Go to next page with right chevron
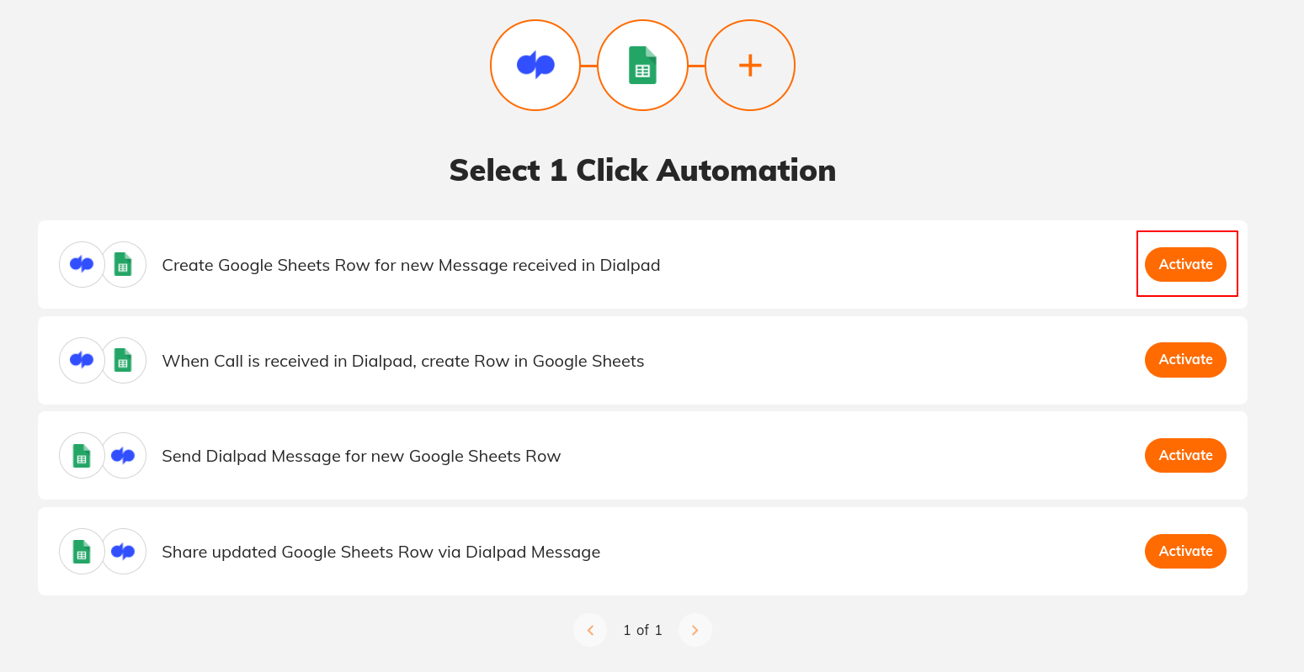 [x=695, y=630]
